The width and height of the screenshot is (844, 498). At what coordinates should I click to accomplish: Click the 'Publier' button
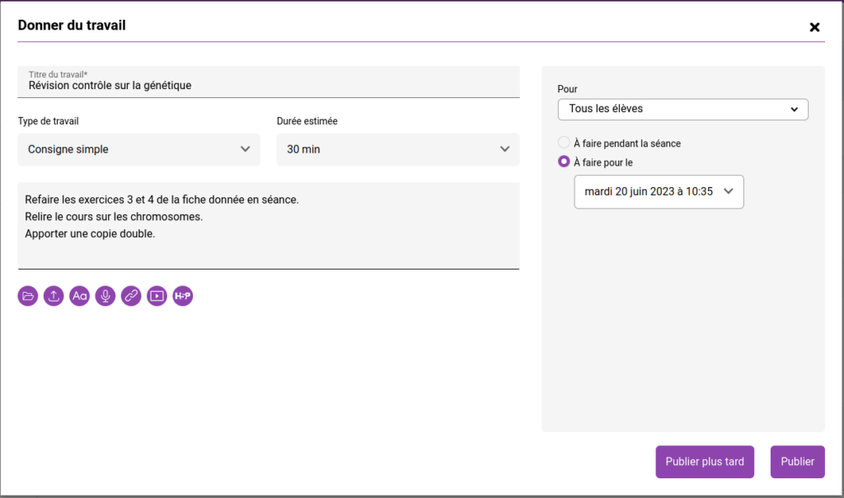[x=797, y=462]
